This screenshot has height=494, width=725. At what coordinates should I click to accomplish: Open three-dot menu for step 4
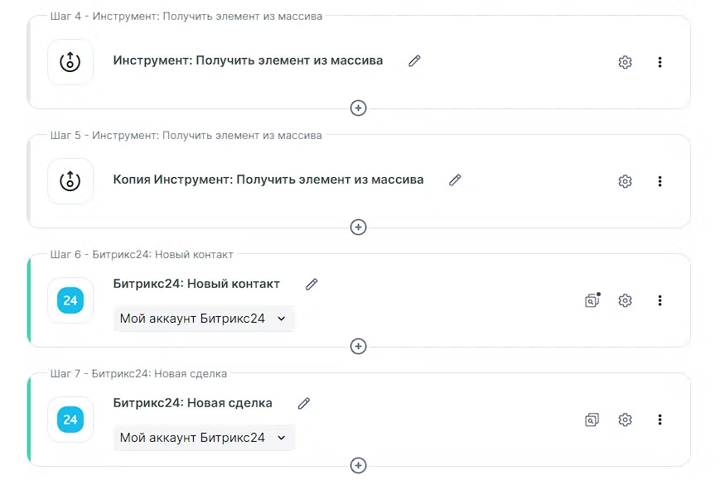tap(660, 62)
